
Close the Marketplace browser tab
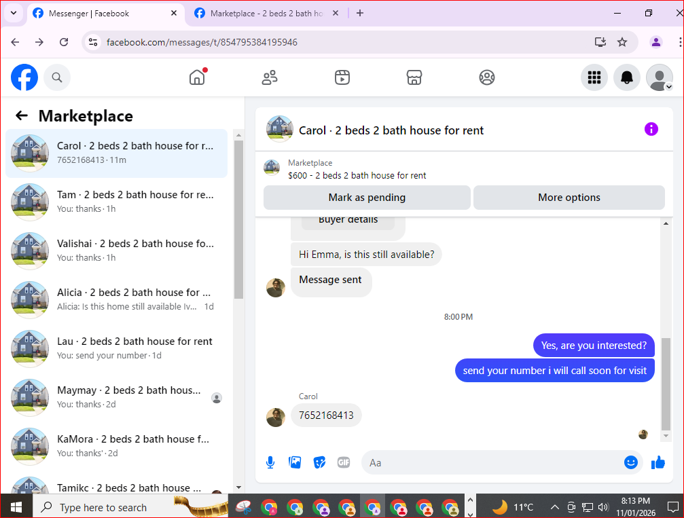pos(336,13)
